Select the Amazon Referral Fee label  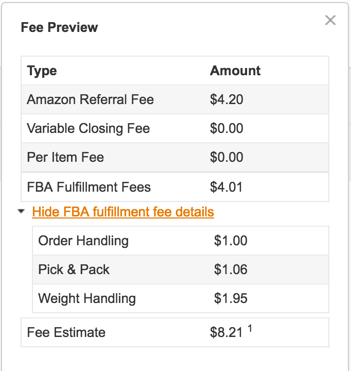[90, 99]
